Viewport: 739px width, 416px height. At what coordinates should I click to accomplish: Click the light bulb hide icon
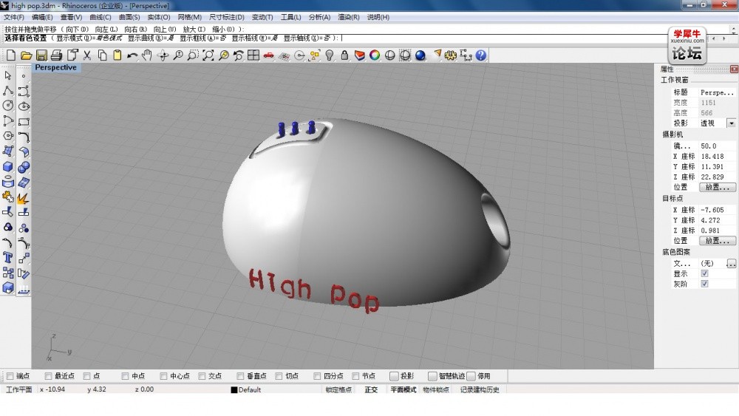tap(330, 55)
